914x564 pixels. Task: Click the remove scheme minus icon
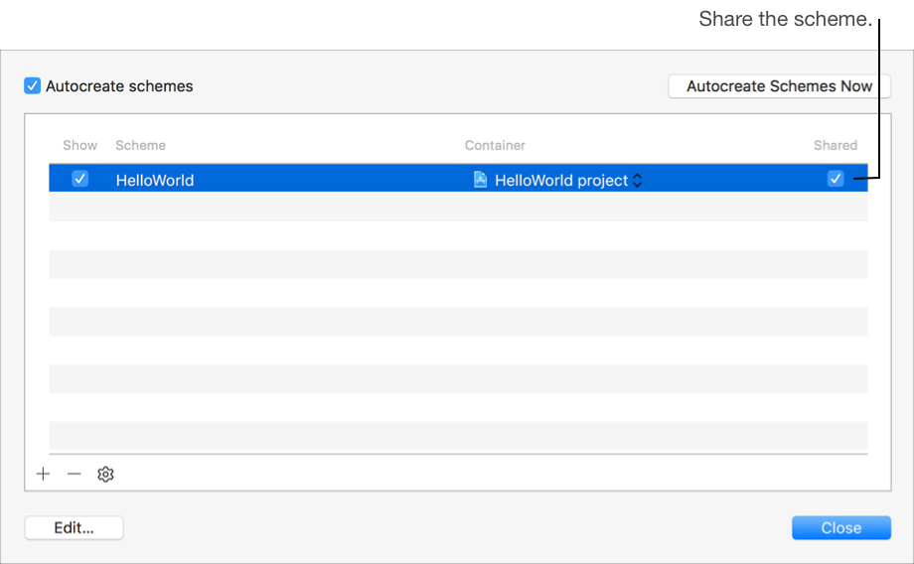point(74,475)
